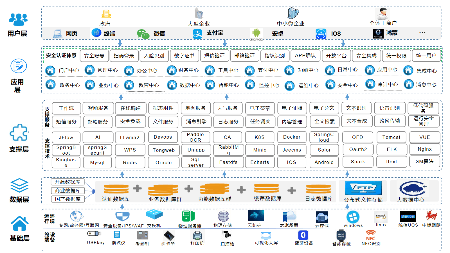The height and width of the screenshot is (253, 450).
Task: Click the Alipay (支付宝) icon
Action: (x=197, y=34)
